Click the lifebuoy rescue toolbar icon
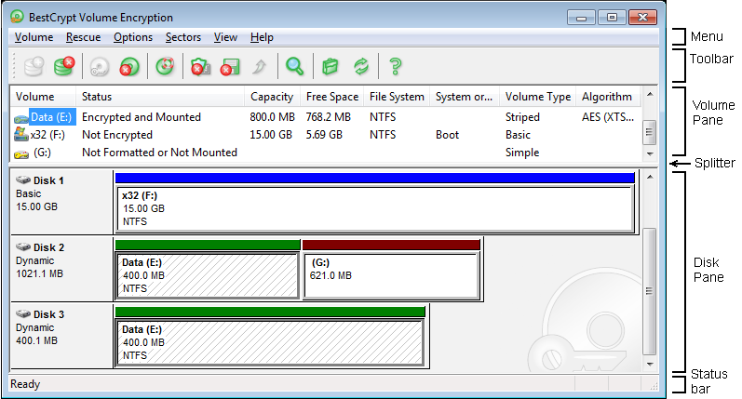Viewport: 742px width, 399px height. point(165,66)
